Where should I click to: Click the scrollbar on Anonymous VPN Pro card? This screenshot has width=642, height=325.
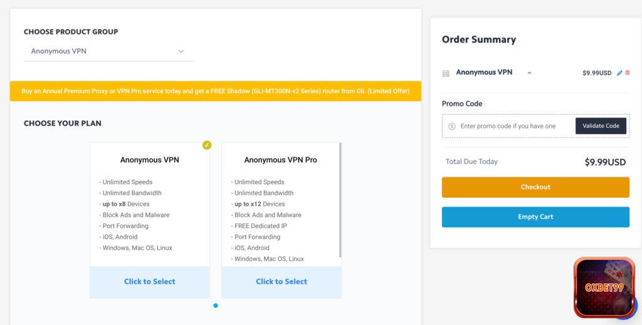point(340,200)
